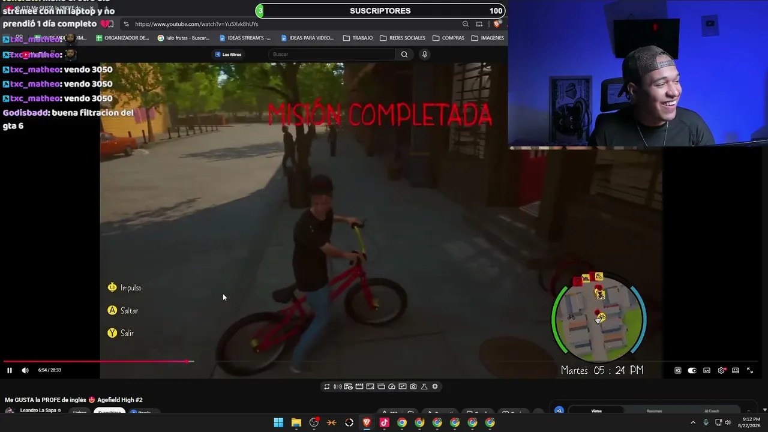Take a video screenshot with camera icon
Viewport: 768px width, 432px height.
click(x=413, y=386)
